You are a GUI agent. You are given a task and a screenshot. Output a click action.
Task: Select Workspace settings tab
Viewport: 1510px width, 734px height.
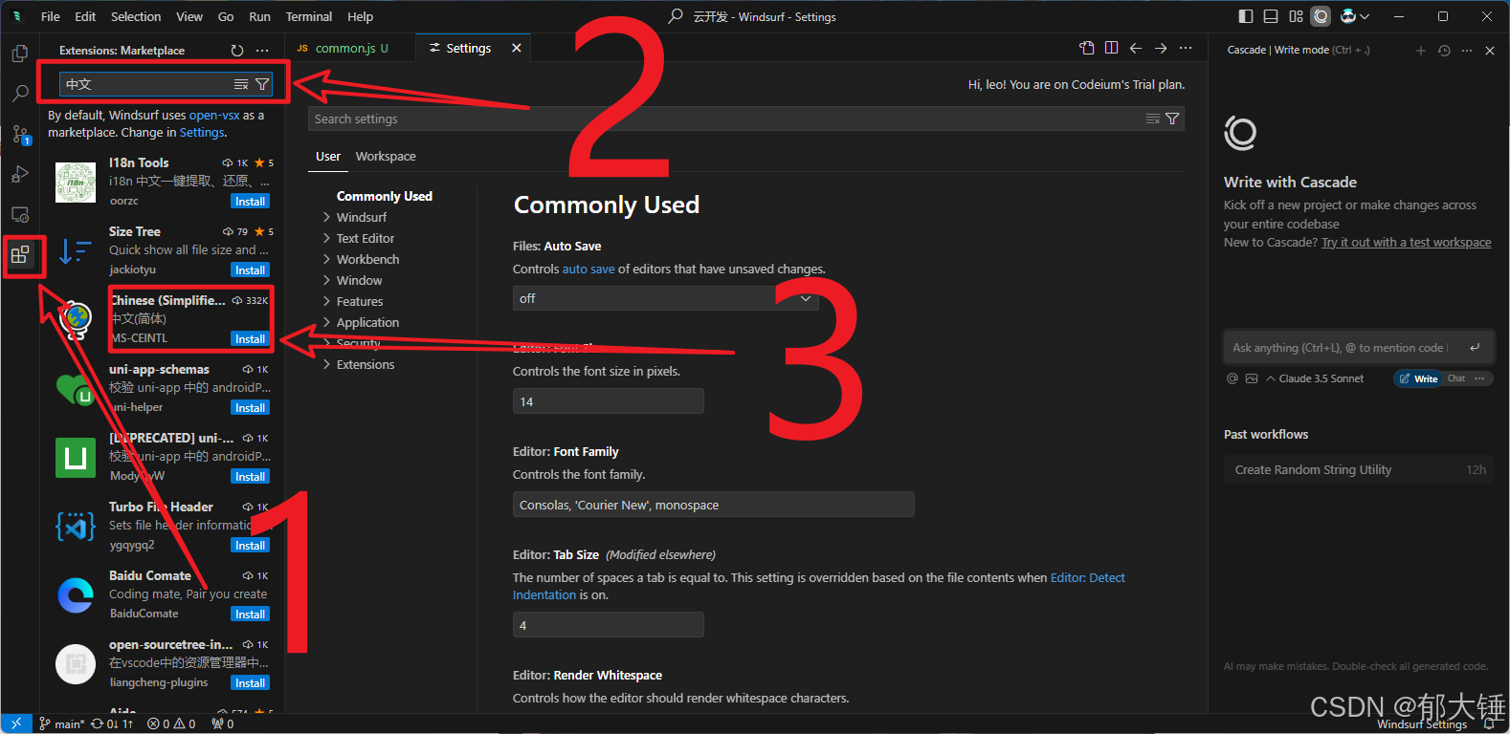click(386, 157)
